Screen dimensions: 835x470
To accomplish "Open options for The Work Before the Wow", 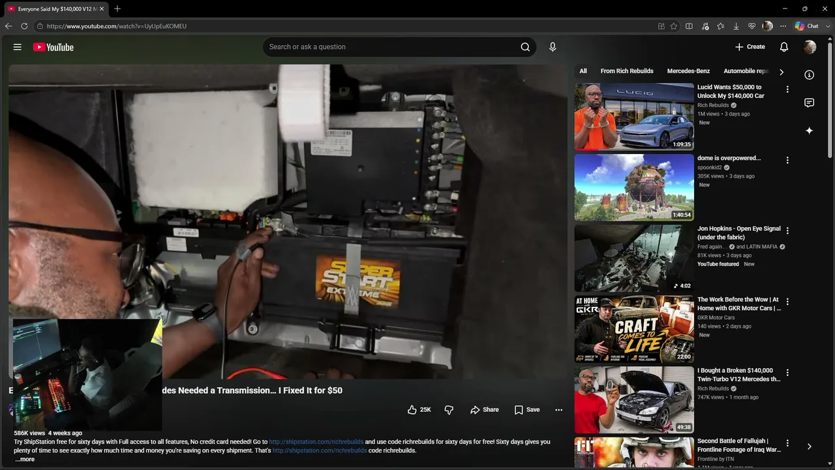I will (787, 302).
